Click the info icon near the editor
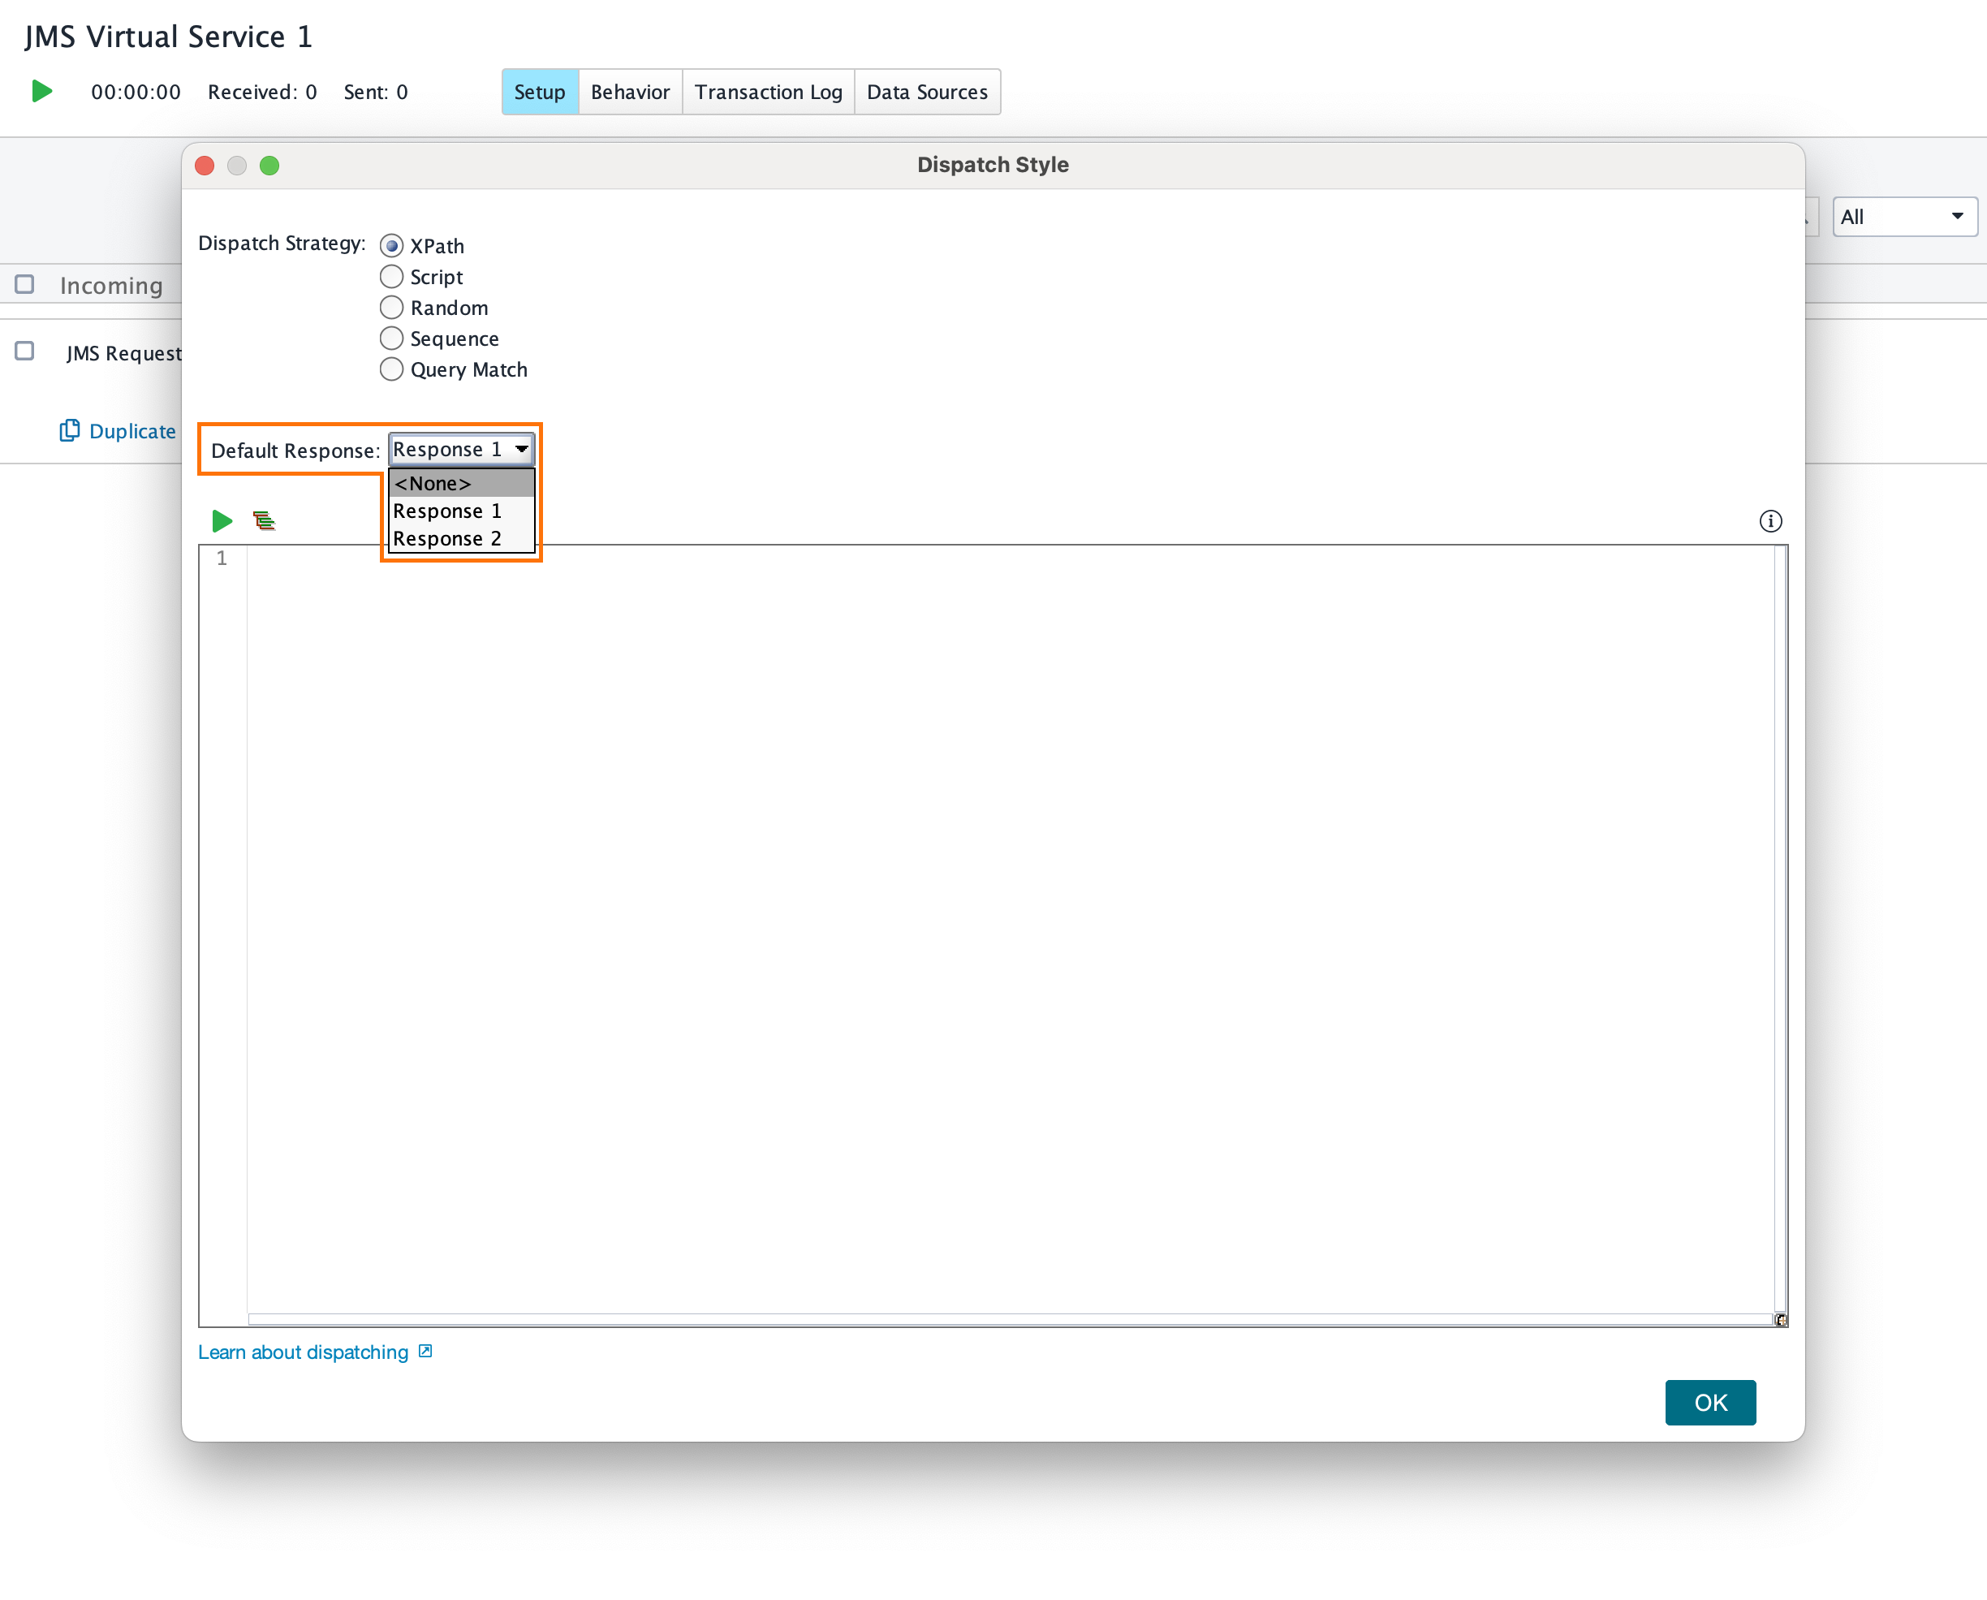The image size is (1987, 1600). (x=1770, y=520)
